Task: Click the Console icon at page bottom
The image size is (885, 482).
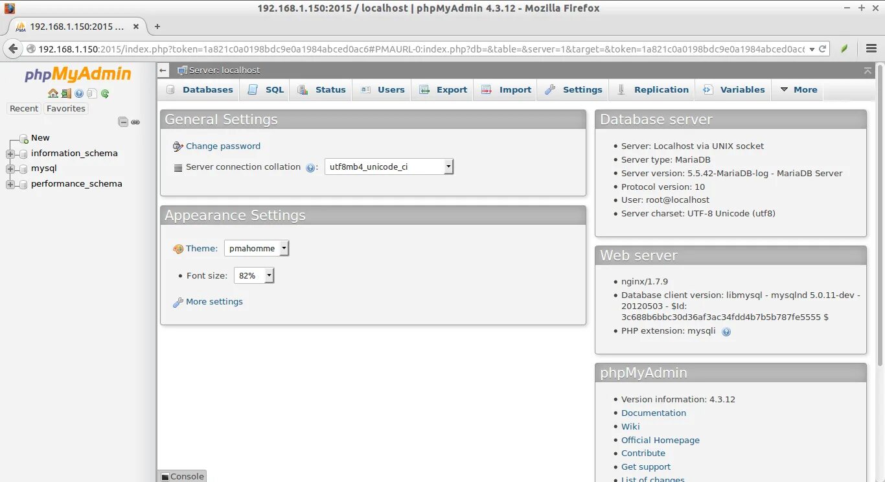Action: pyautogui.click(x=165, y=477)
